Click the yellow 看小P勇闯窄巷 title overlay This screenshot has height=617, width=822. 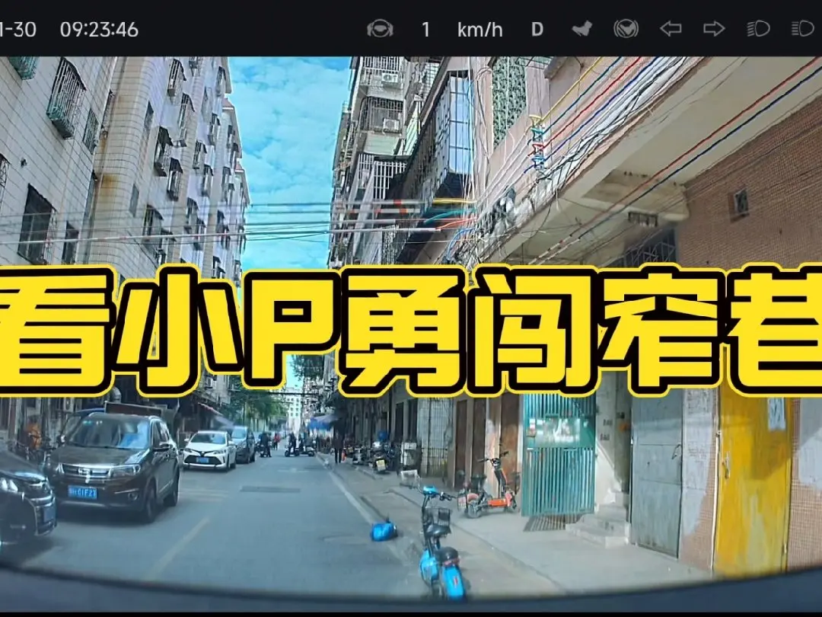(x=411, y=331)
